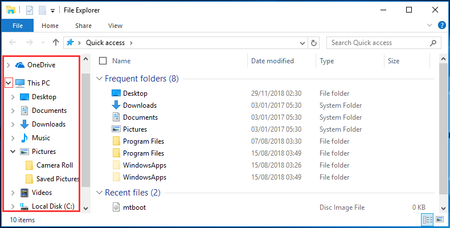This screenshot has width=450, height=228.
Task: Collapse the Pictures tree node
Action: (13, 151)
